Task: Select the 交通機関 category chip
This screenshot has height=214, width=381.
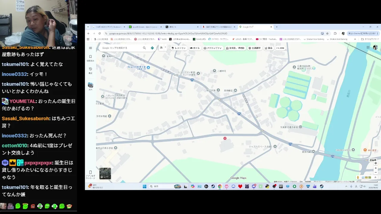Action: [254, 48]
